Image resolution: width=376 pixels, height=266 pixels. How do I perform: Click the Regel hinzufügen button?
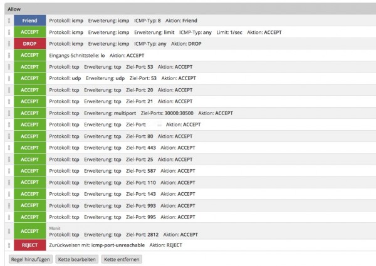pos(31,259)
